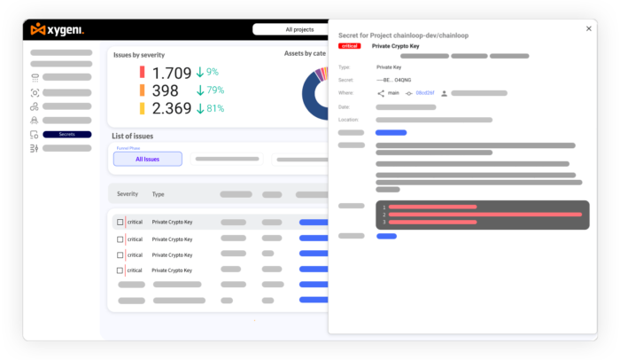Click the main branch name

point(393,93)
